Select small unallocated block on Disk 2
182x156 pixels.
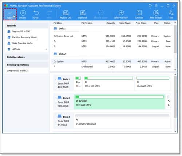(x=169, y=102)
